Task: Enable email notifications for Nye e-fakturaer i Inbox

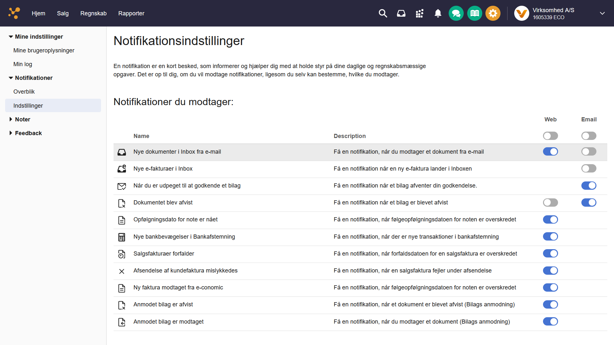Action: [x=588, y=168]
